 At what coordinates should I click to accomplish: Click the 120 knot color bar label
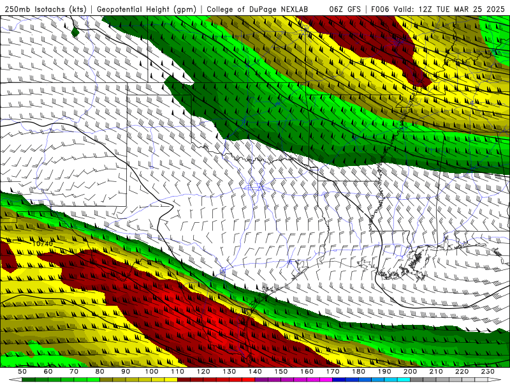point(203,372)
